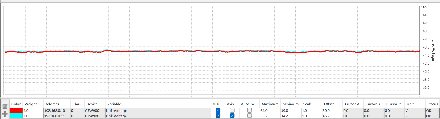Click Offset value 50.0
This screenshot has height=119, width=440.
(x=332, y=110)
